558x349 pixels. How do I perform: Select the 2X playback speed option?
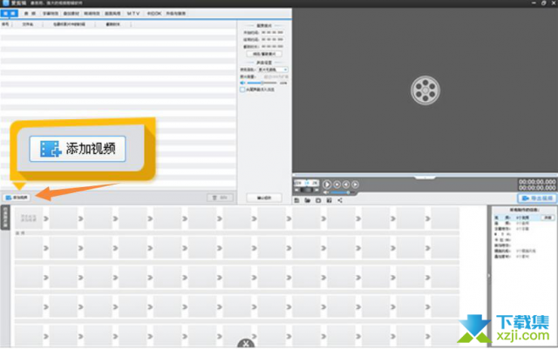click(315, 183)
